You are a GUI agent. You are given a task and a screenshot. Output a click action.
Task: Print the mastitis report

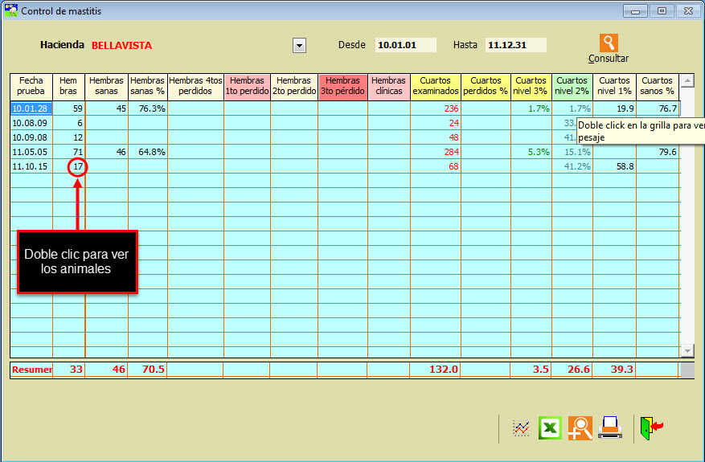pos(610,428)
